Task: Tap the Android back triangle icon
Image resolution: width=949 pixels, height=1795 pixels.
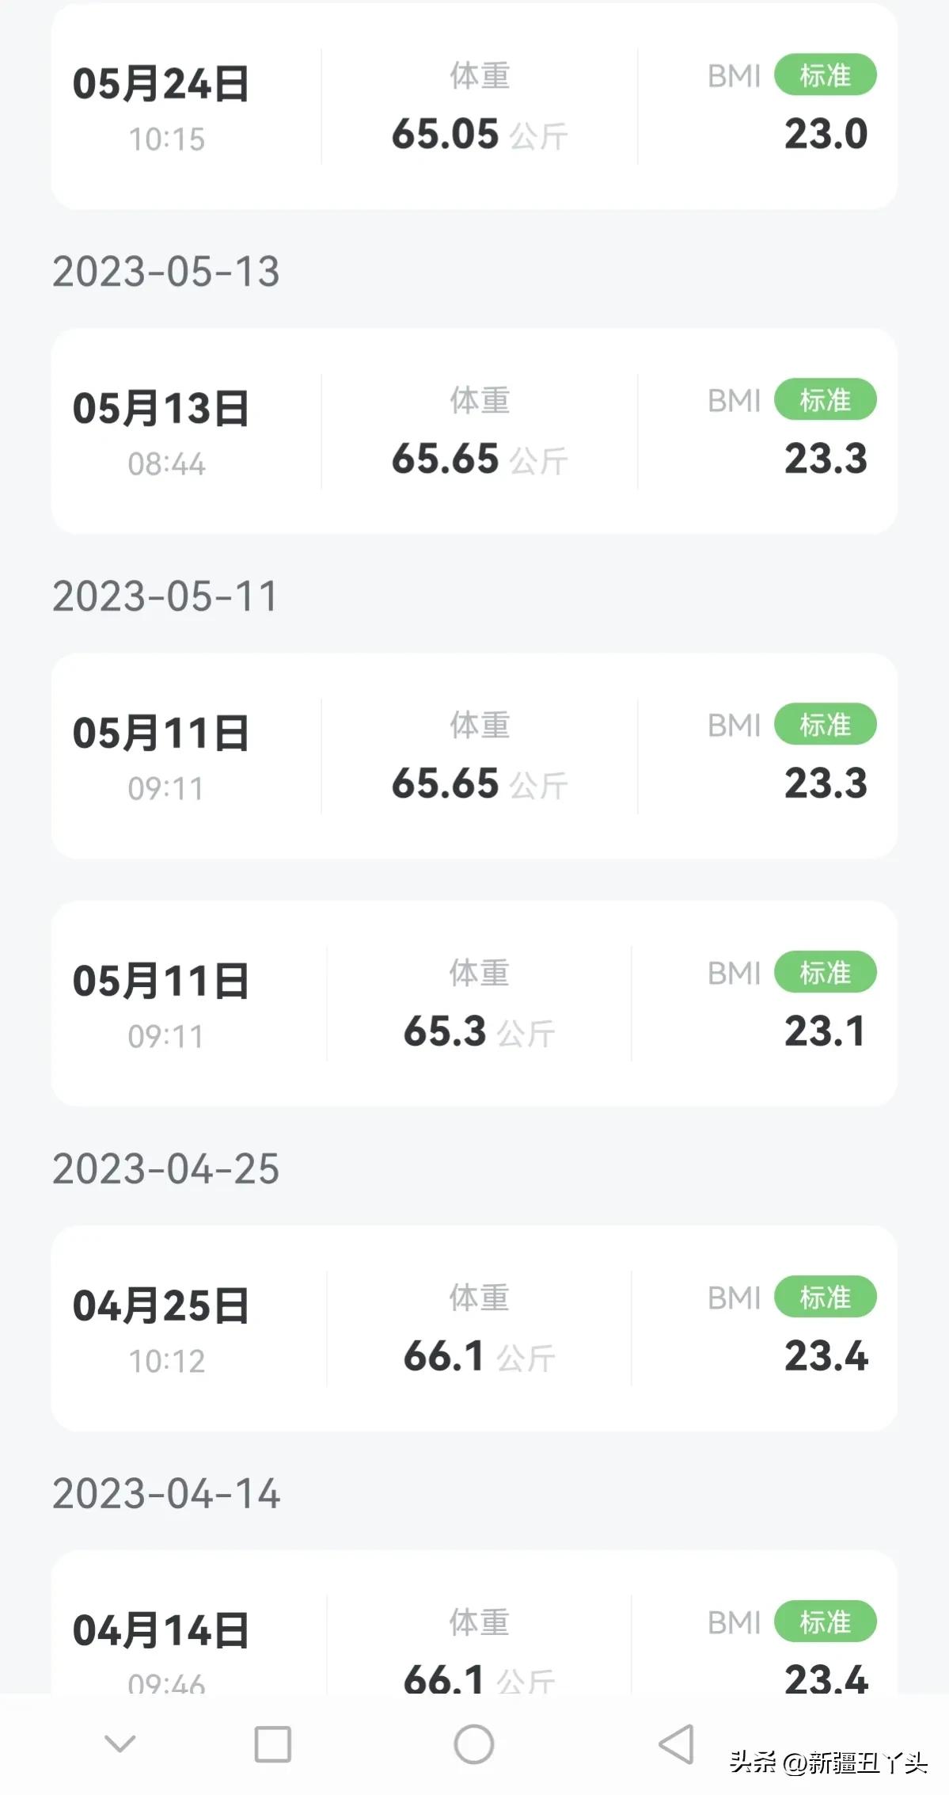Action: click(x=677, y=1744)
